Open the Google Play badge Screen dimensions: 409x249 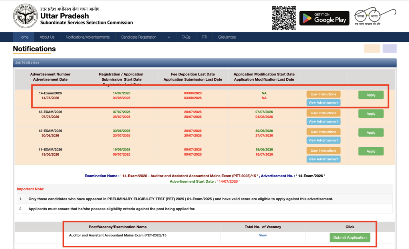[324, 18]
